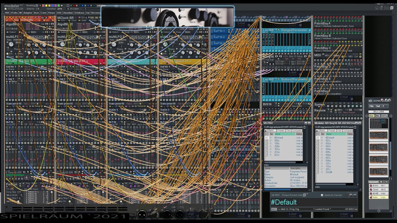Open Bank menu in SR-PRO preset window
This screenshot has width=397, height=223.
coord(272,130)
